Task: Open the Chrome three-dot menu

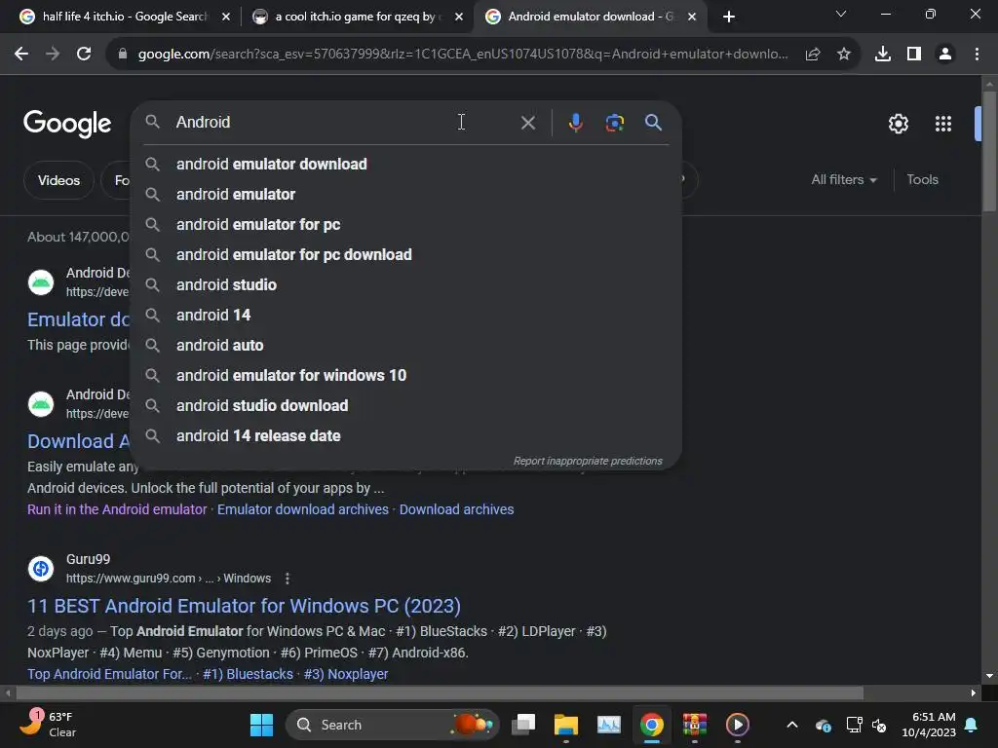Action: (x=977, y=55)
